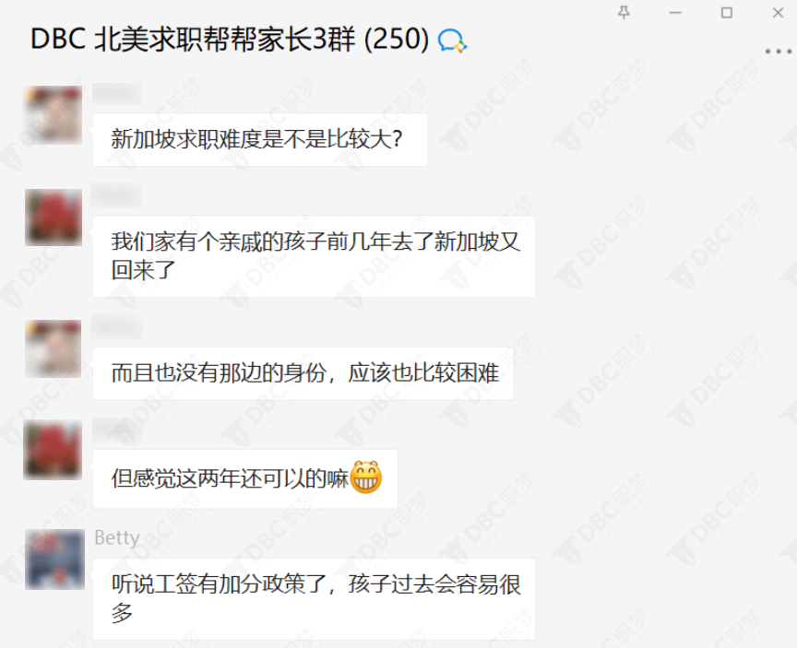Open Betty's avatar profile
Image resolution: width=797 pixels, height=648 pixels.
(x=55, y=560)
